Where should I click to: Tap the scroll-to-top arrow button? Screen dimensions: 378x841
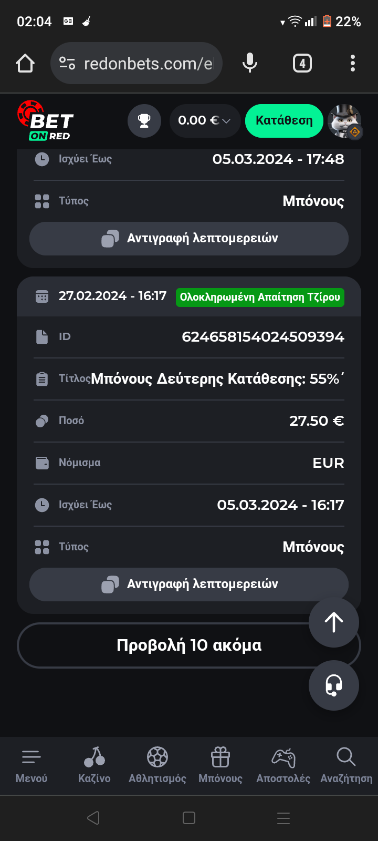[334, 622]
